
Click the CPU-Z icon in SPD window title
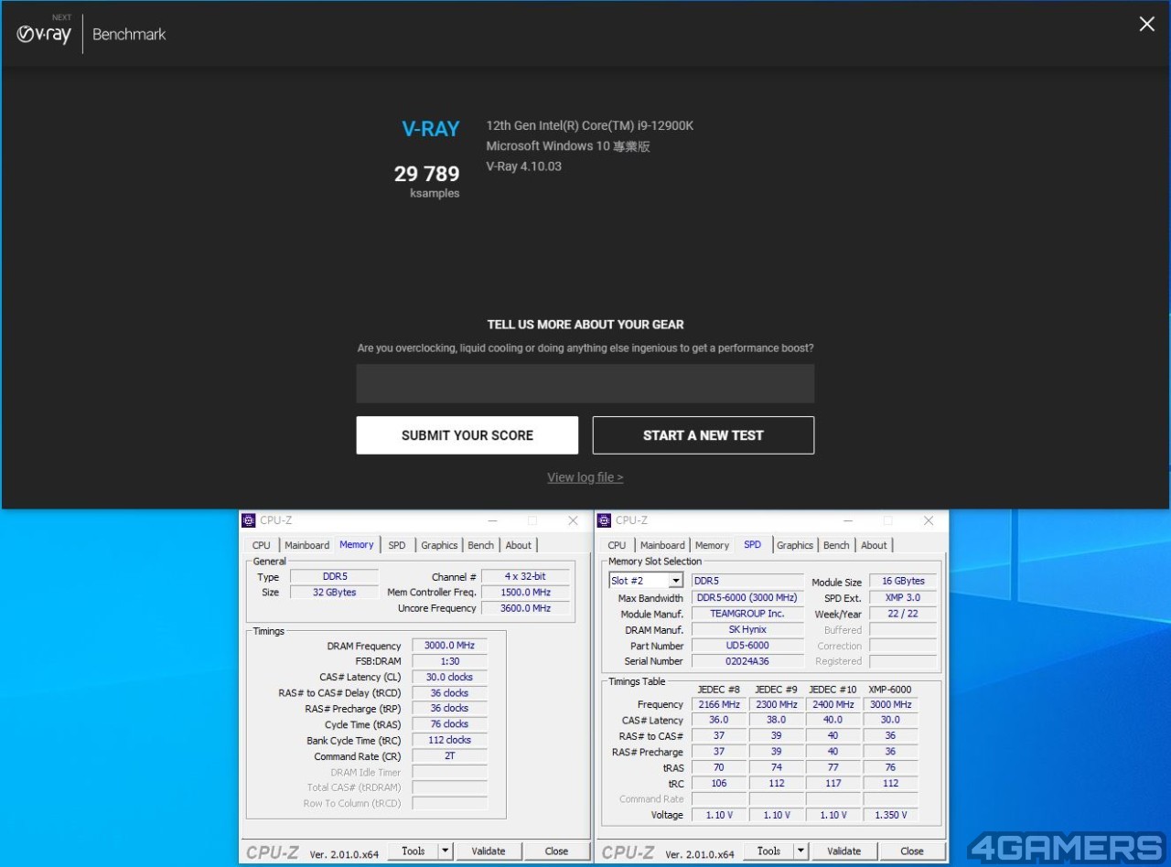pyautogui.click(x=604, y=520)
